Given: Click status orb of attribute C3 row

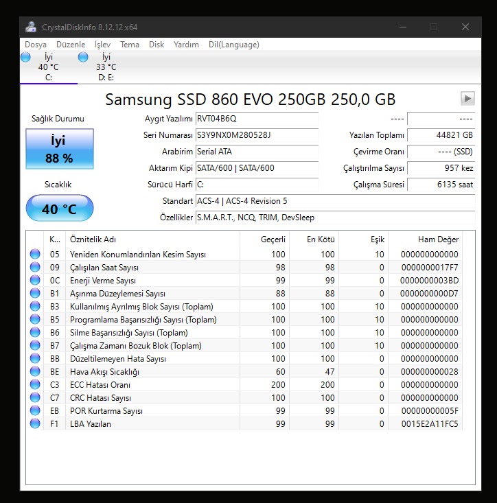Looking at the screenshot, I should pyautogui.click(x=35, y=385).
